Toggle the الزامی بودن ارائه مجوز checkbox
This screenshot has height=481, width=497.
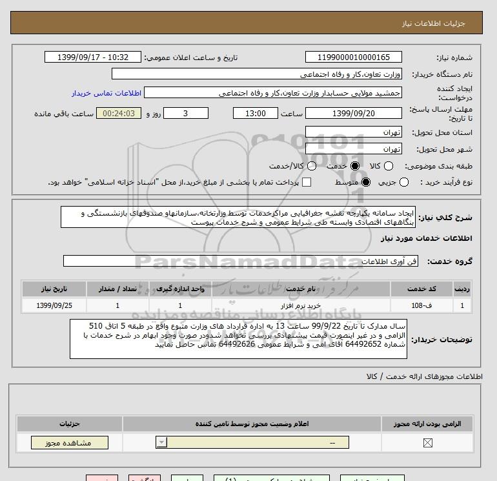pos(427,443)
